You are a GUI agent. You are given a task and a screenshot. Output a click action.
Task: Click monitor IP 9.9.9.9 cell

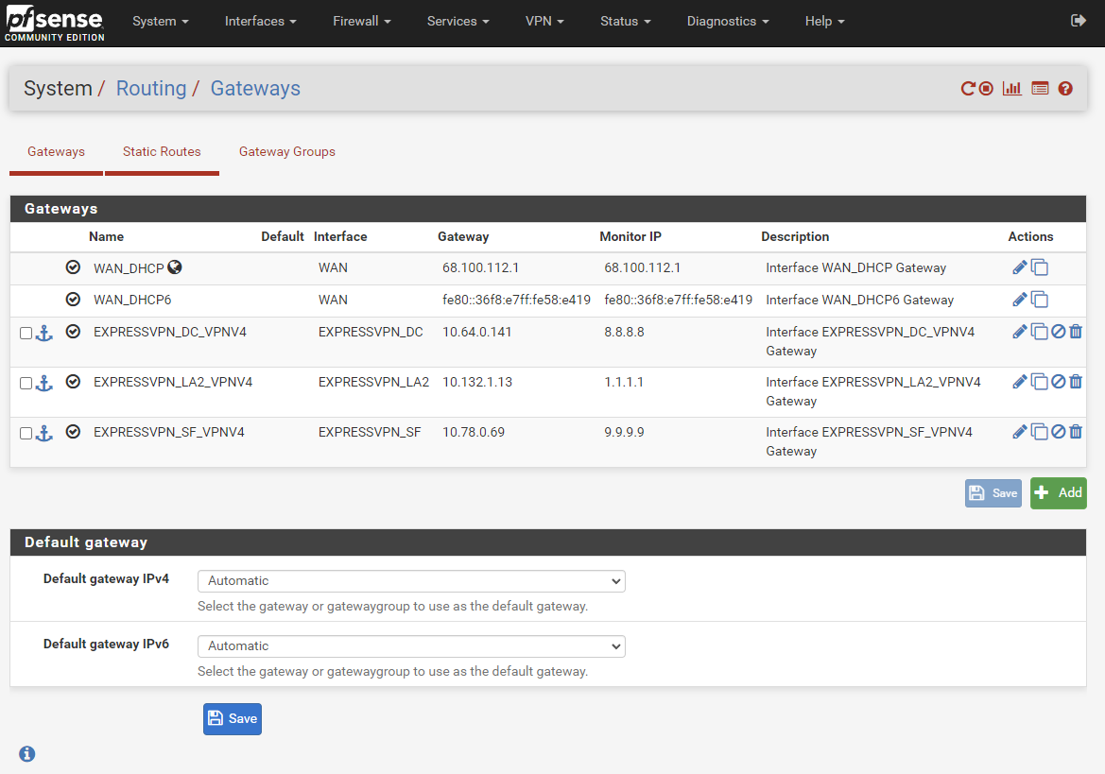[625, 432]
